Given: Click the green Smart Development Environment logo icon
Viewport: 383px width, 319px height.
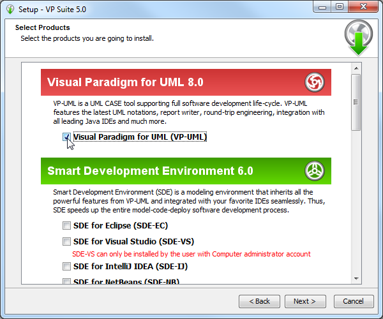Looking at the screenshot, I should coord(315,171).
